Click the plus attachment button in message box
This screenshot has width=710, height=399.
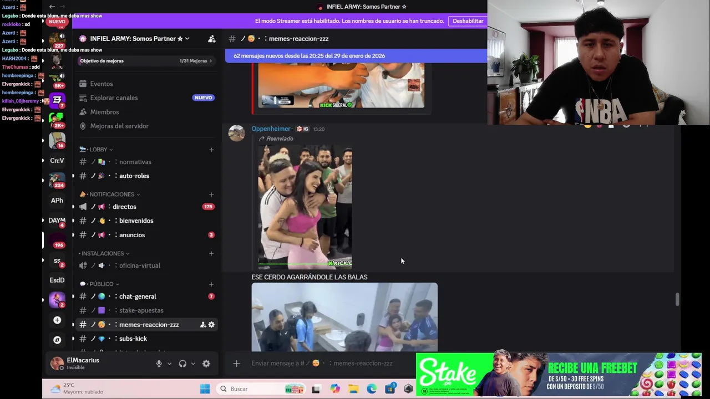click(236, 364)
